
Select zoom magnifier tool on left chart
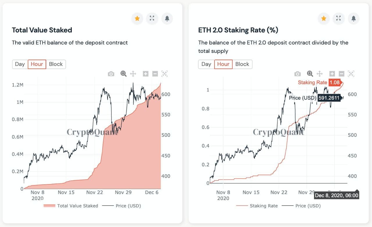124,74
